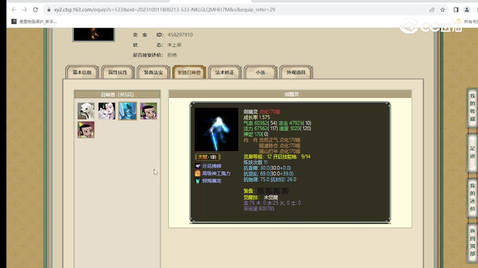Open the browser profile avatar

point(467,10)
